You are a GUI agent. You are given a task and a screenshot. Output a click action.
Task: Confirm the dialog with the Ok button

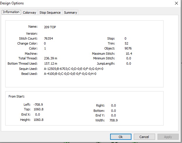pyautogui.click(x=121, y=137)
